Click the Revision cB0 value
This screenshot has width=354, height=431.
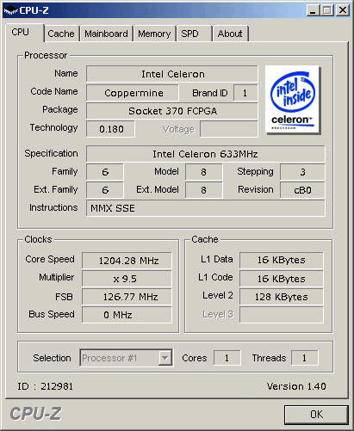click(x=302, y=190)
